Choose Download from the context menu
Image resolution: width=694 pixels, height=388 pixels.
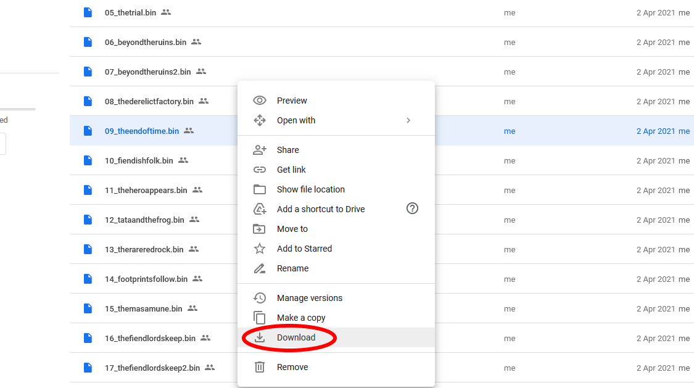pos(296,337)
